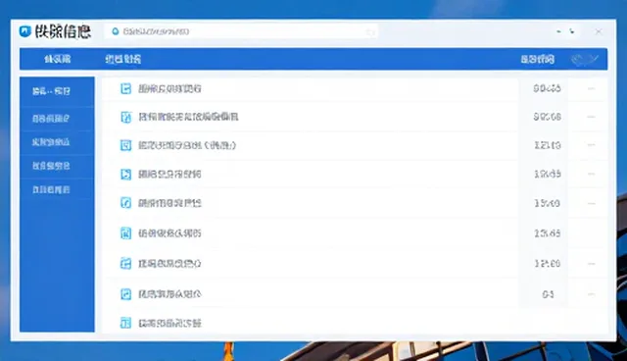Click the second small title-bar icon beside the close button
627x361 pixels.
point(572,31)
